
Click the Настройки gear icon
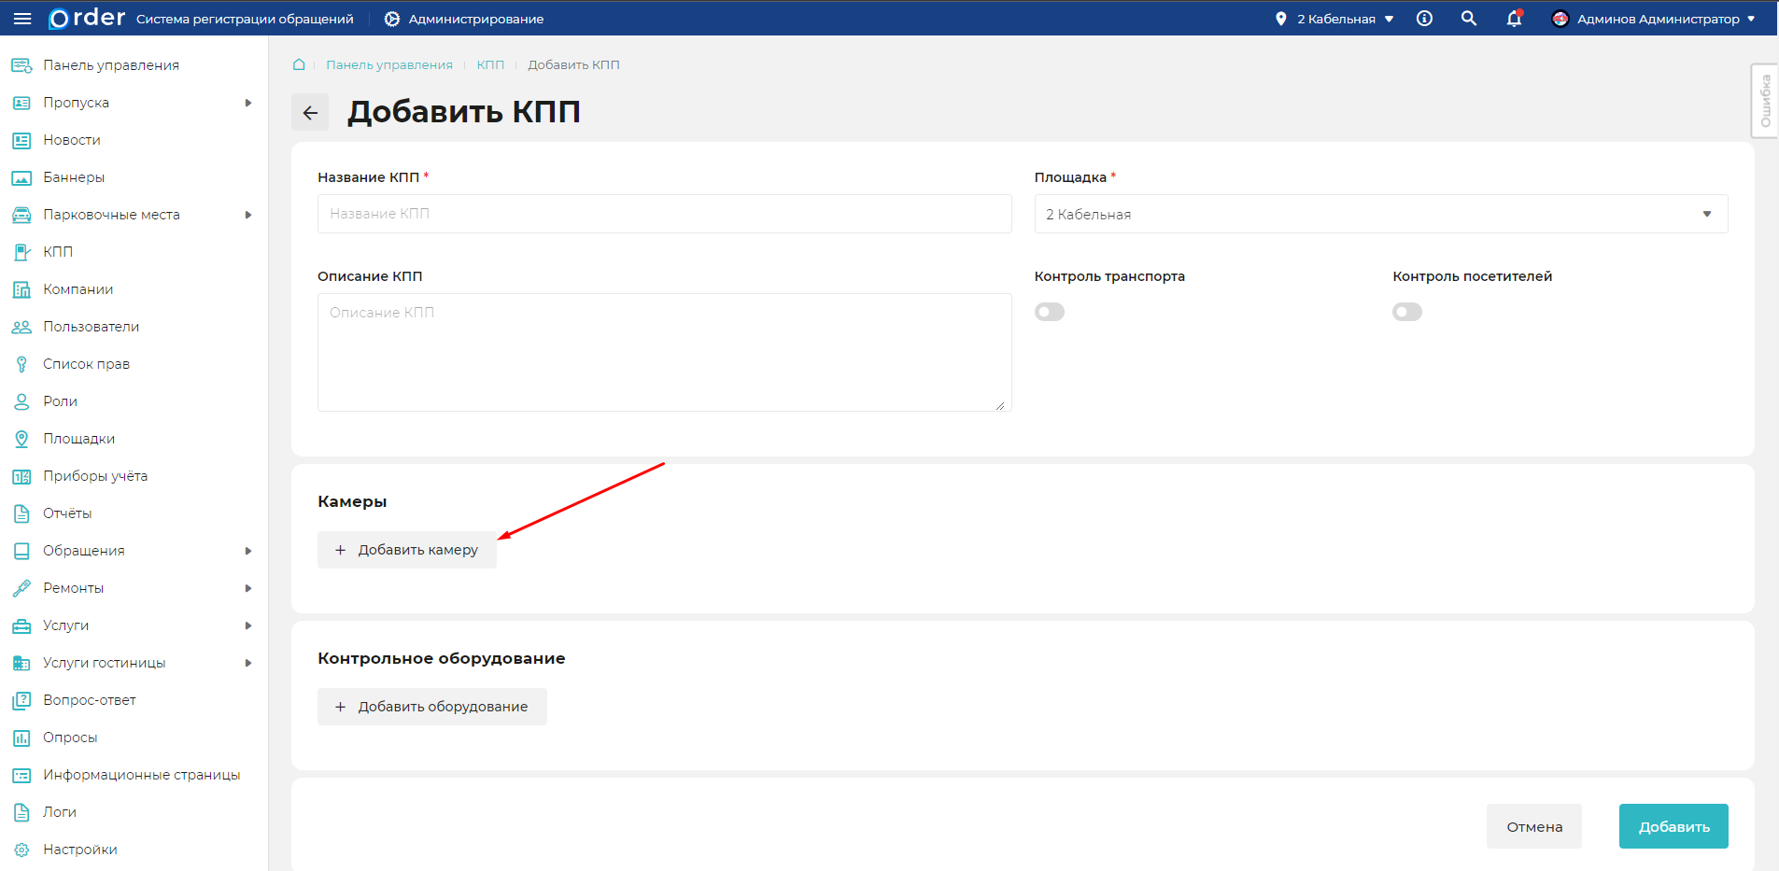point(21,850)
